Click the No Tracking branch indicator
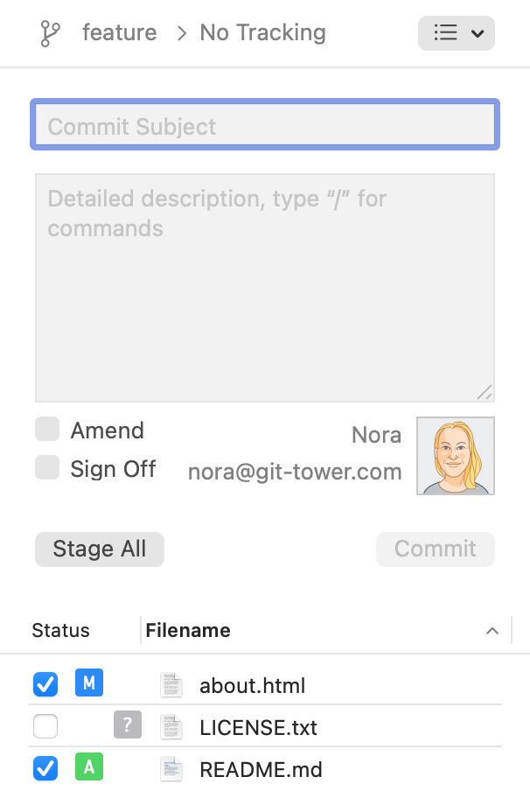This screenshot has height=805, width=530. 262,33
